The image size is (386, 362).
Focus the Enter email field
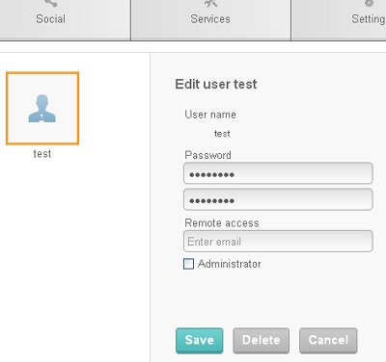click(x=278, y=242)
